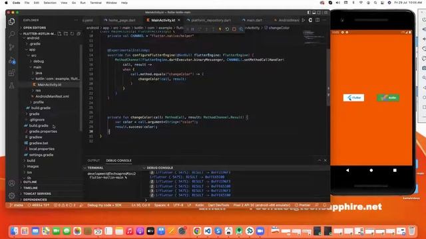The width and height of the screenshot is (426, 239).
Task: Open the Selection menu in menu bar
Action: [50, 3]
